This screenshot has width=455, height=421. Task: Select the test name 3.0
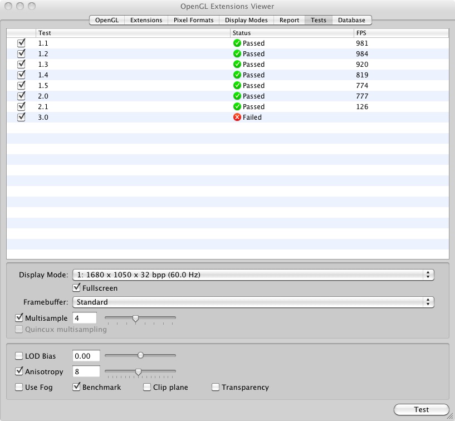(43, 117)
